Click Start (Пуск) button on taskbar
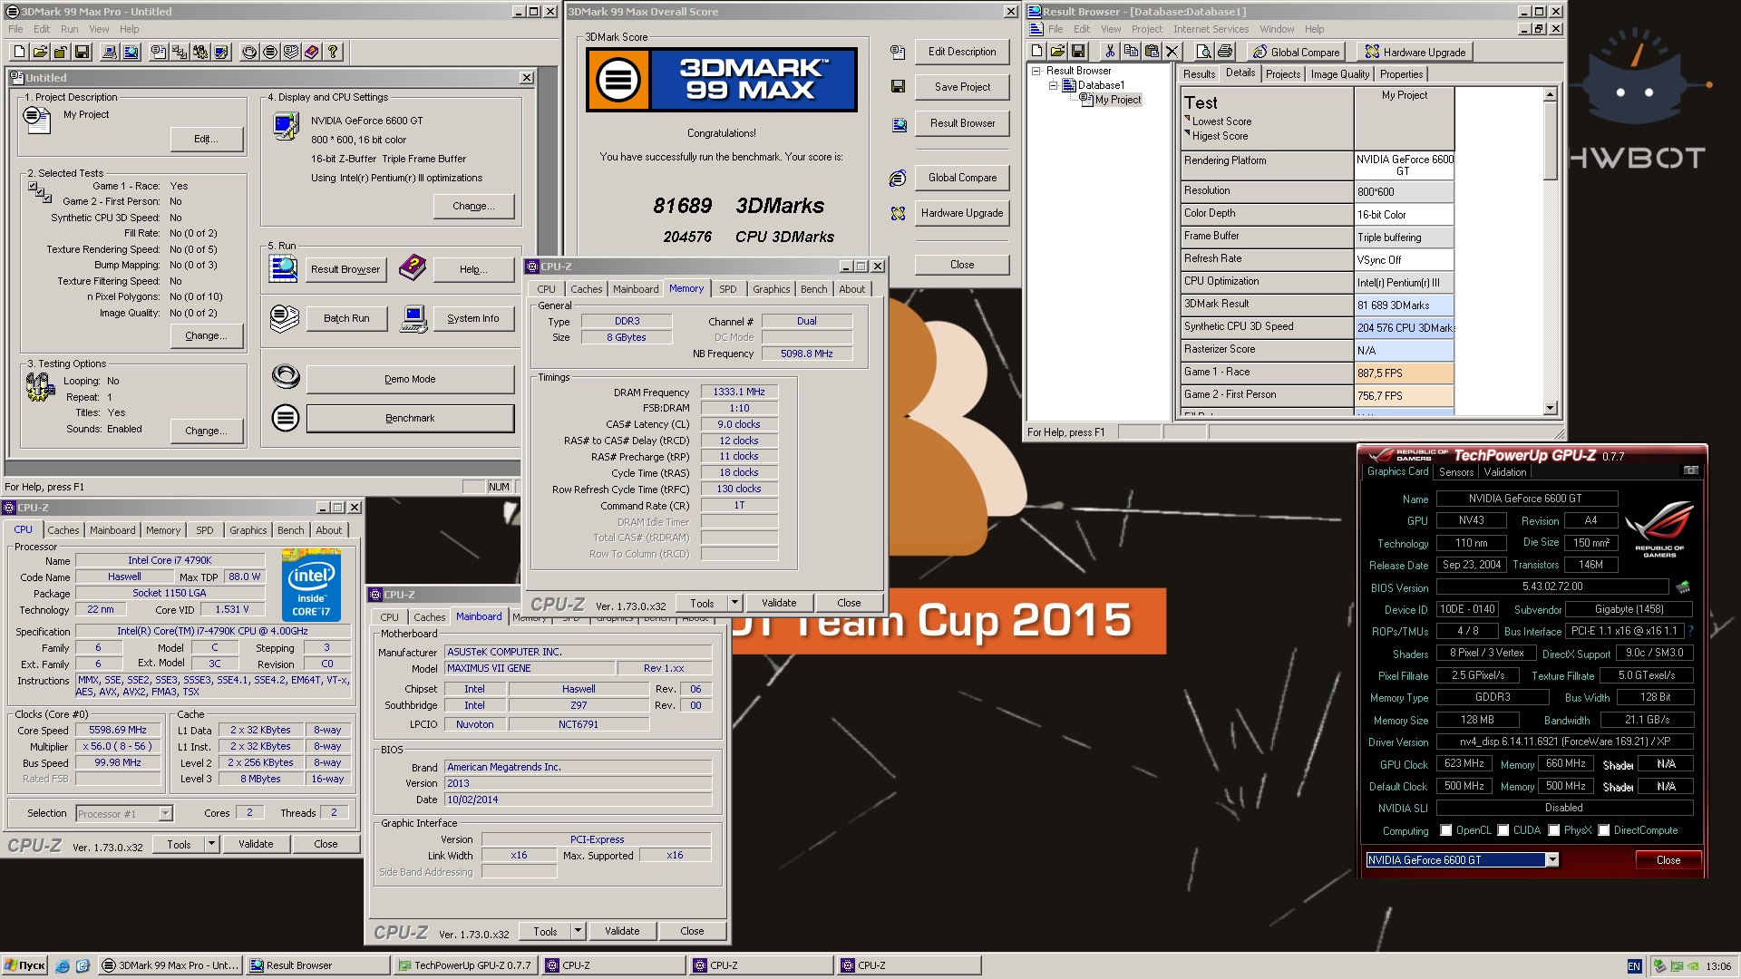The width and height of the screenshot is (1741, 979). pyautogui.click(x=24, y=966)
